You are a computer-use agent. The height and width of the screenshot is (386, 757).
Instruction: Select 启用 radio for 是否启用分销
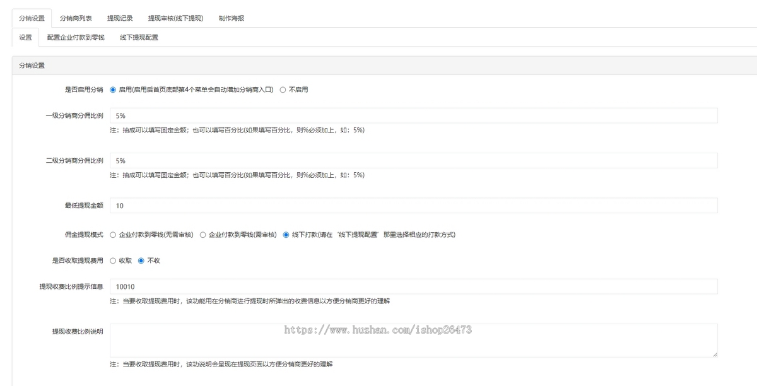coord(113,90)
